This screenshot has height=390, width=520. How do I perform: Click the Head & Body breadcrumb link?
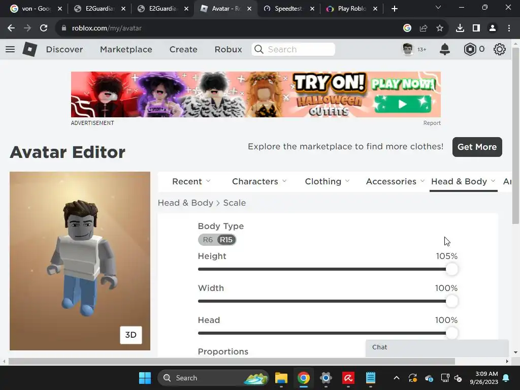pyautogui.click(x=185, y=203)
